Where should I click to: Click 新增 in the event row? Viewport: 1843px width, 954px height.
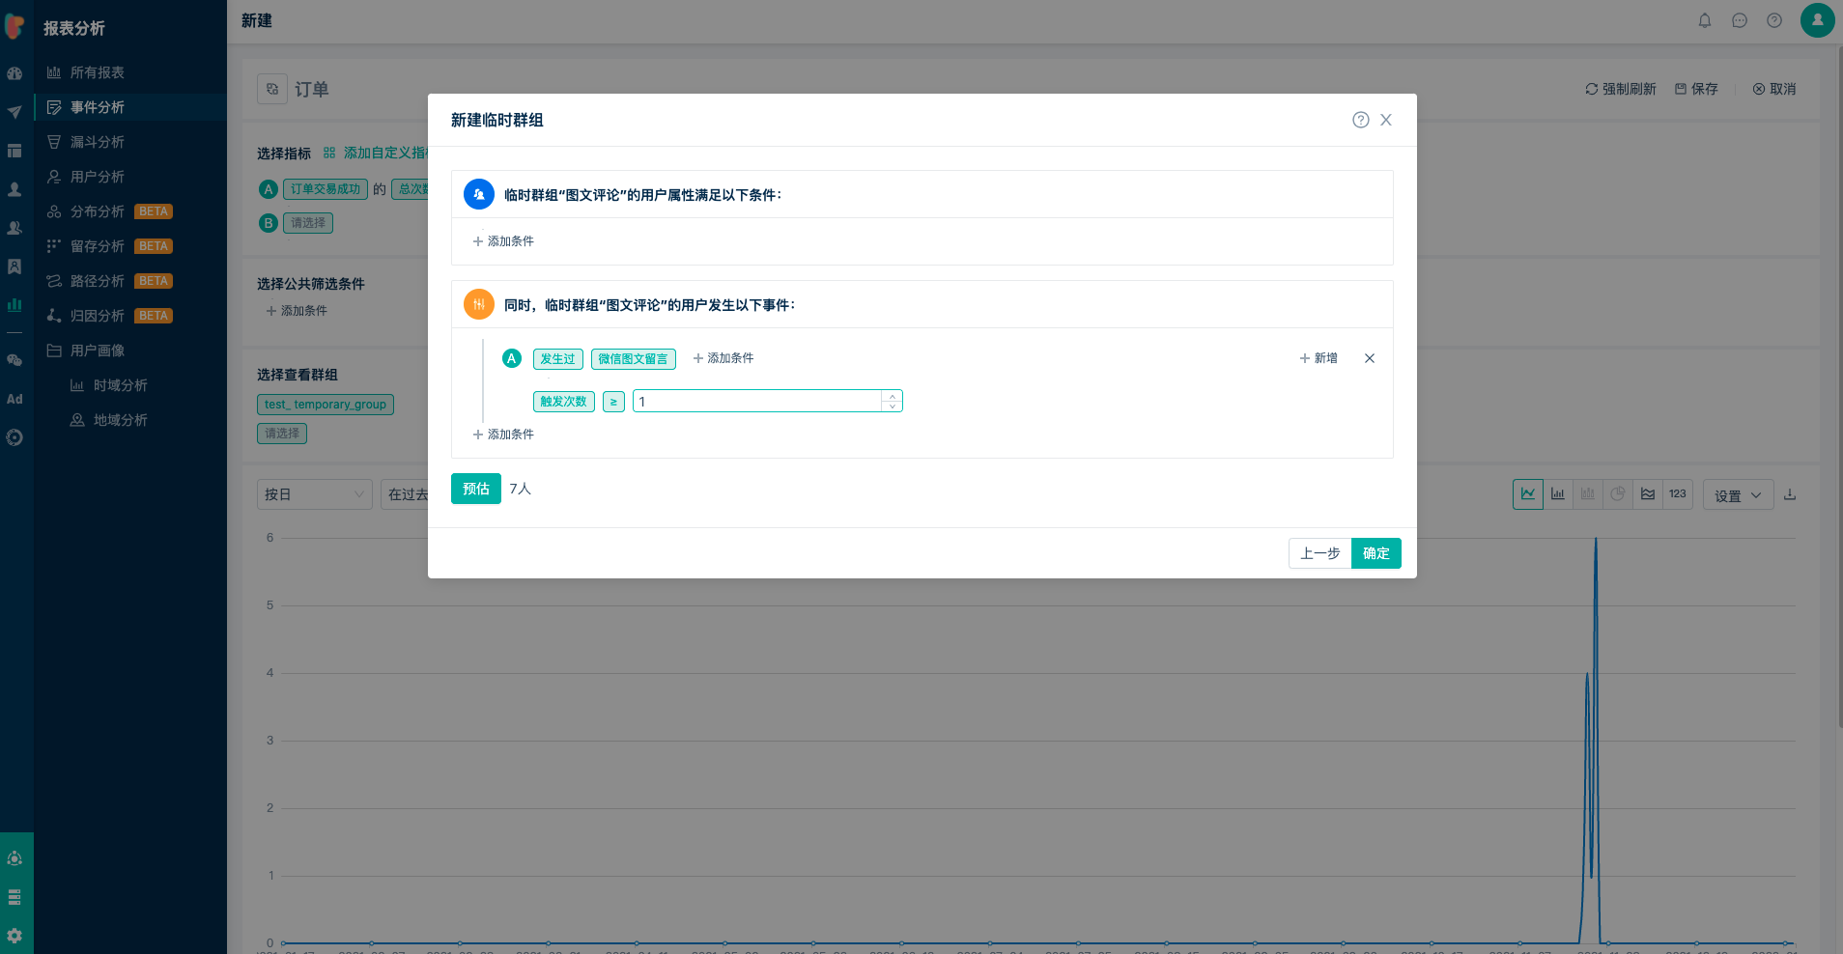click(x=1318, y=358)
